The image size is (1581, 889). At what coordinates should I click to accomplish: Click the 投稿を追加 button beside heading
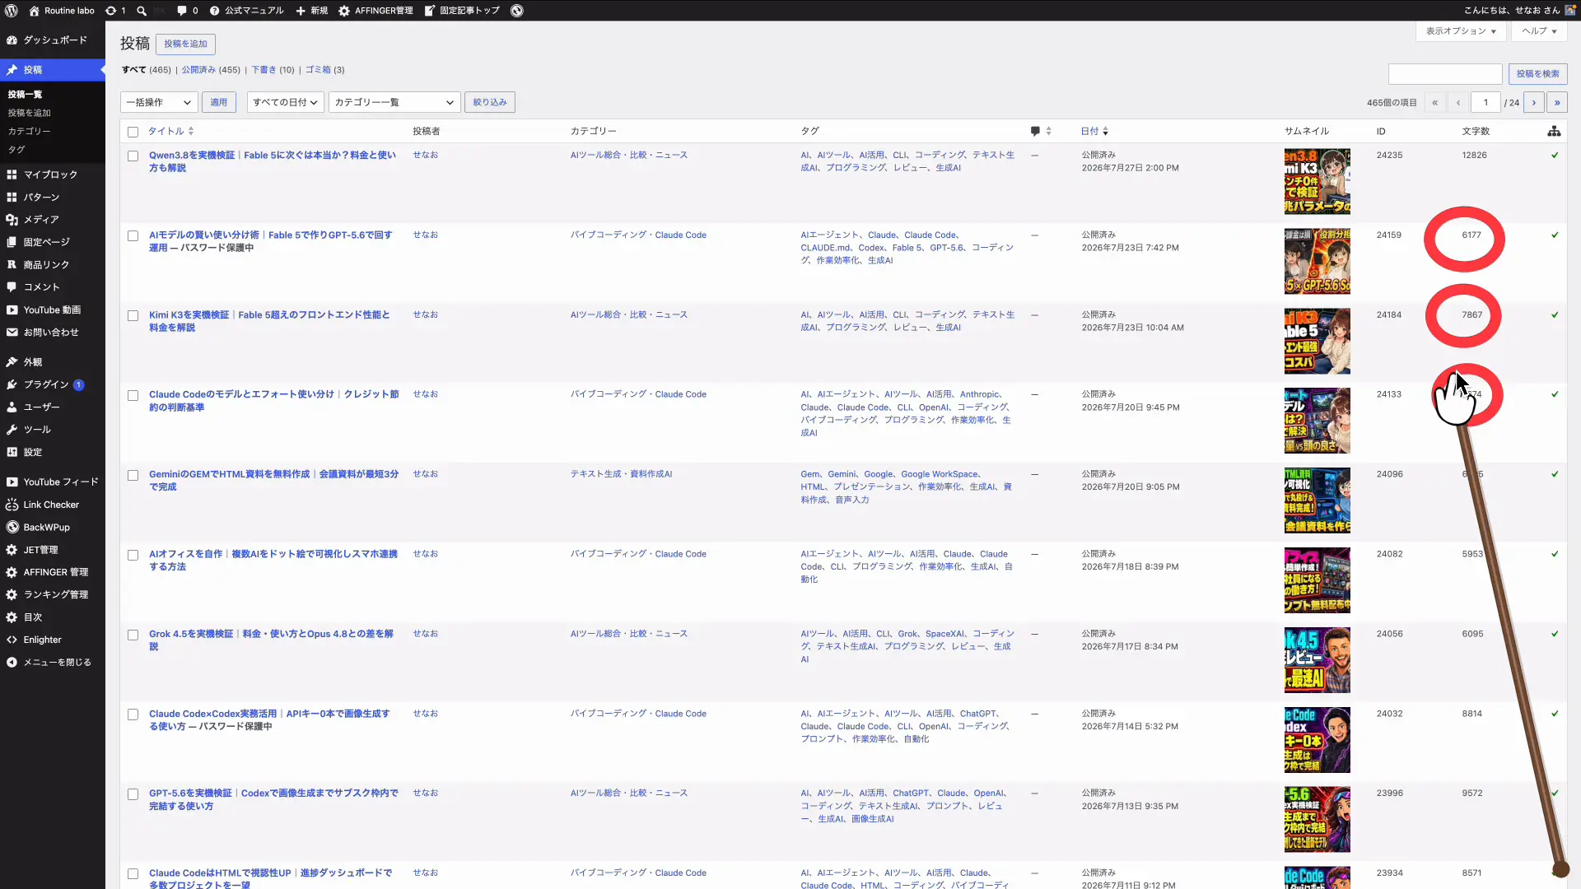(x=186, y=44)
